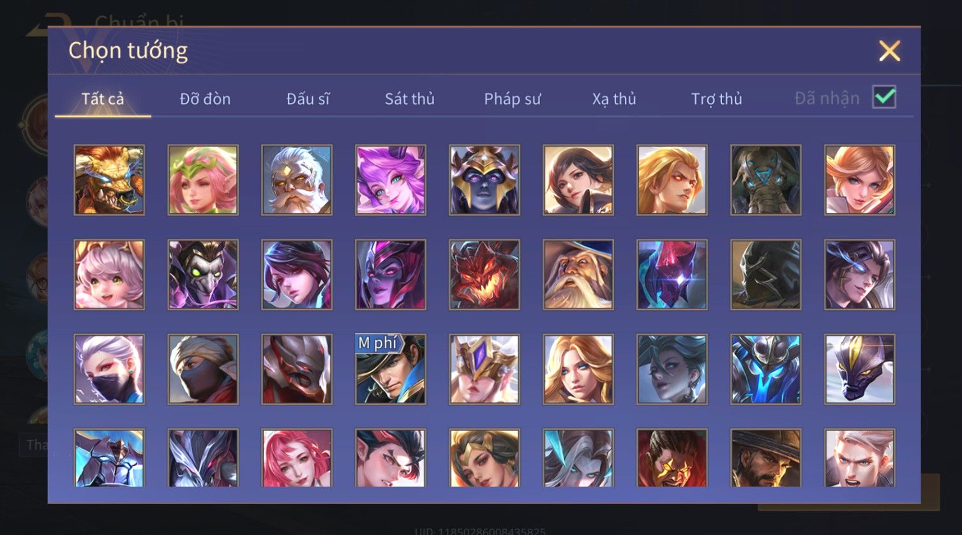Select the green-eyed skull mask hero

(x=203, y=275)
